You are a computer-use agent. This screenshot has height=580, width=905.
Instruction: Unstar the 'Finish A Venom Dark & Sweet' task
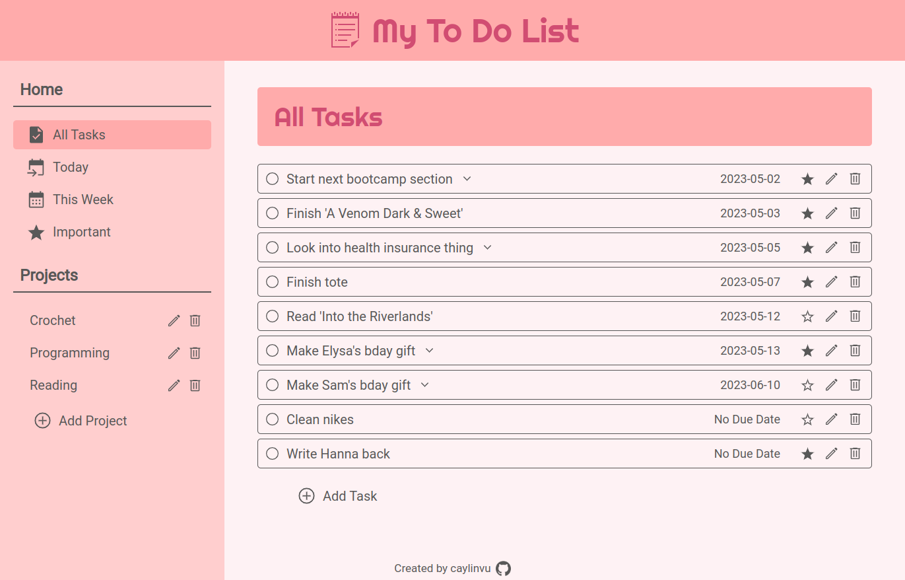click(x=807, y=213)
